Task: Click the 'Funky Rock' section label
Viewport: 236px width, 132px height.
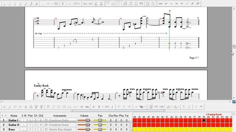Action: 41,85
